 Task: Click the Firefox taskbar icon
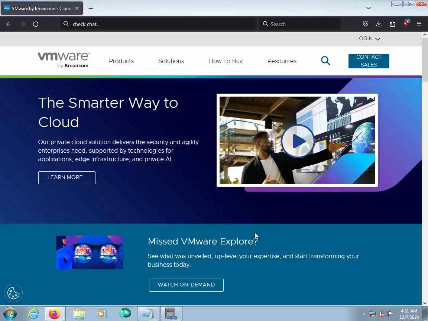pyautogui.click(x=54, y=314)
